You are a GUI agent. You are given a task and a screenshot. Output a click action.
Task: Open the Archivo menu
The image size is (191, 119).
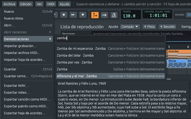click(x=9, y=4)
